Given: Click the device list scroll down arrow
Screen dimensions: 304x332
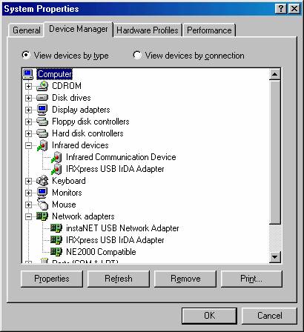Looking at the screenshot, I should point(275,257).
